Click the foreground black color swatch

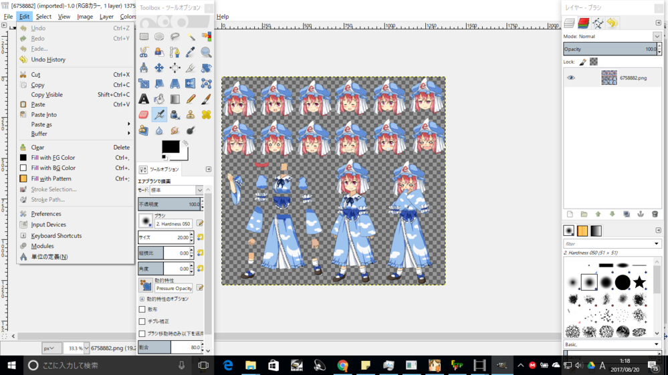pos(171,146)
